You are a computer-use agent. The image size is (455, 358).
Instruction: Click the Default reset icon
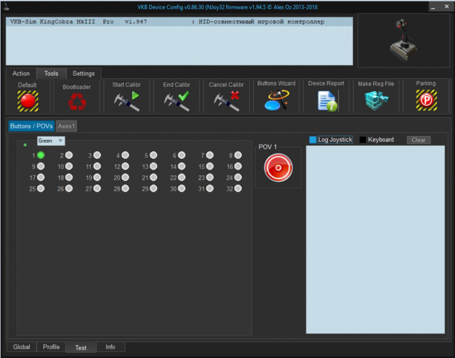coord(28,101)
